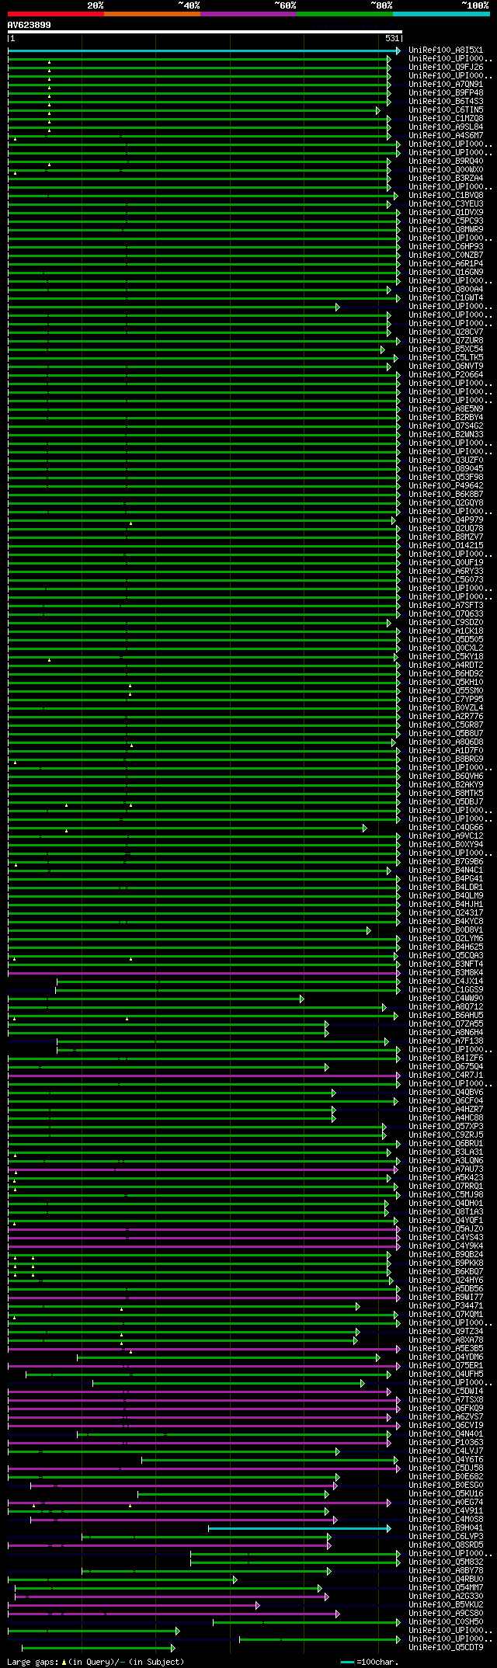Click UniRef100_A7F138 label
The width and height of the screenshot is (497, 1668).
[446, 1041]
